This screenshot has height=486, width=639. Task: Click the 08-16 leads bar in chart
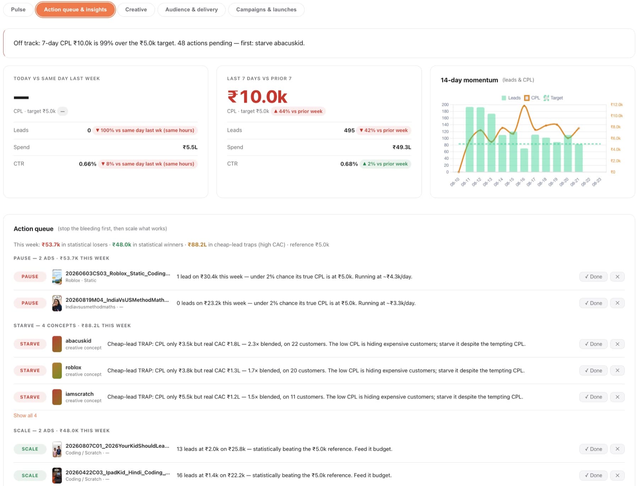coord(524,160)
